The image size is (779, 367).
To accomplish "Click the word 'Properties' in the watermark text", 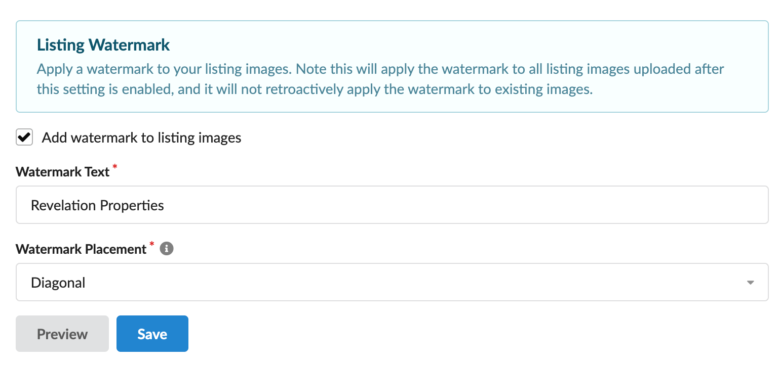I will (x=132, y=206).
